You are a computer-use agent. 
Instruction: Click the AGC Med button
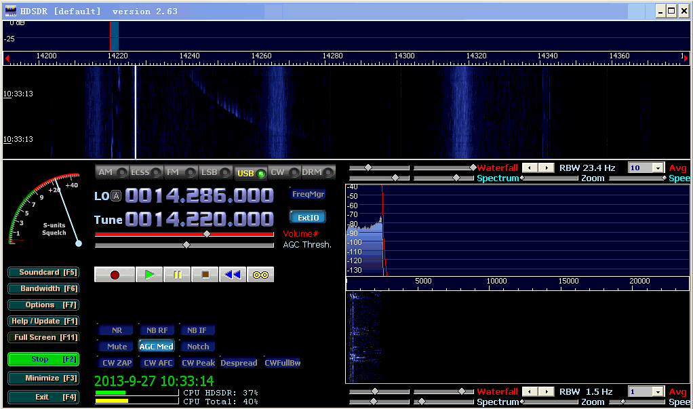pyautogui.click(x=157, y=347)
